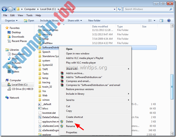Click the file list vertical scrollbar thumb
This screenshot has width=176, height=137.
coord(172,87)
